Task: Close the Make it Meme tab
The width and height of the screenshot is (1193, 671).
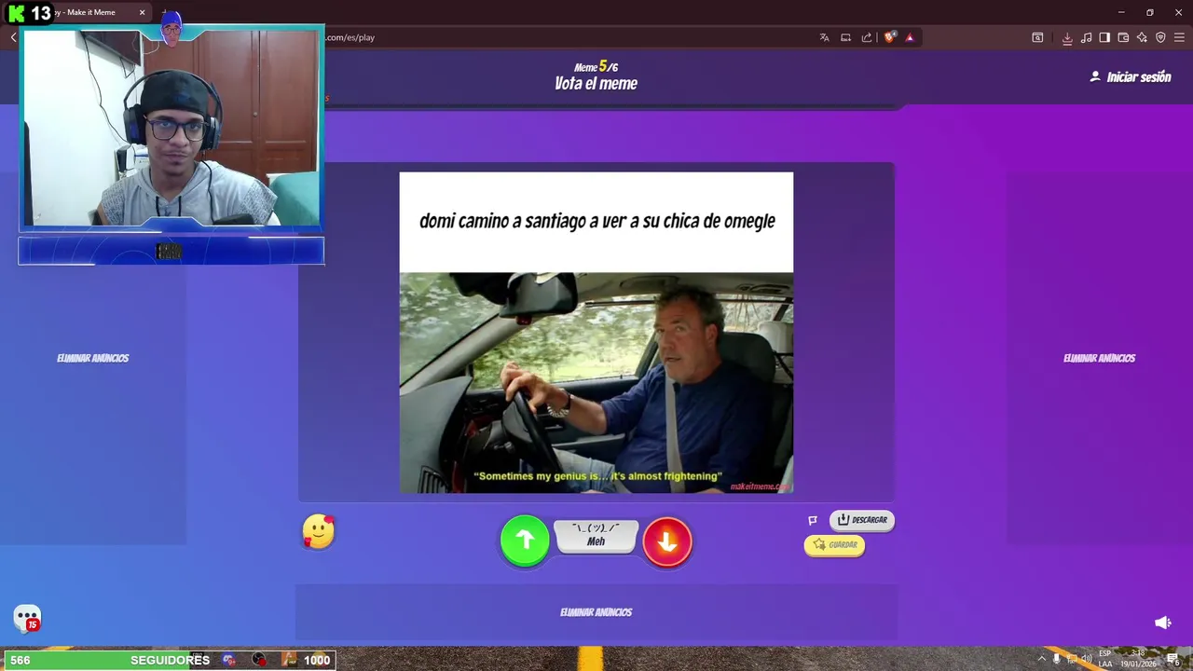Action: click(143, 12)
